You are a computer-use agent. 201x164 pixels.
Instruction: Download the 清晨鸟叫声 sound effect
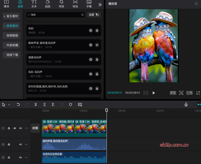click(97, 60)
